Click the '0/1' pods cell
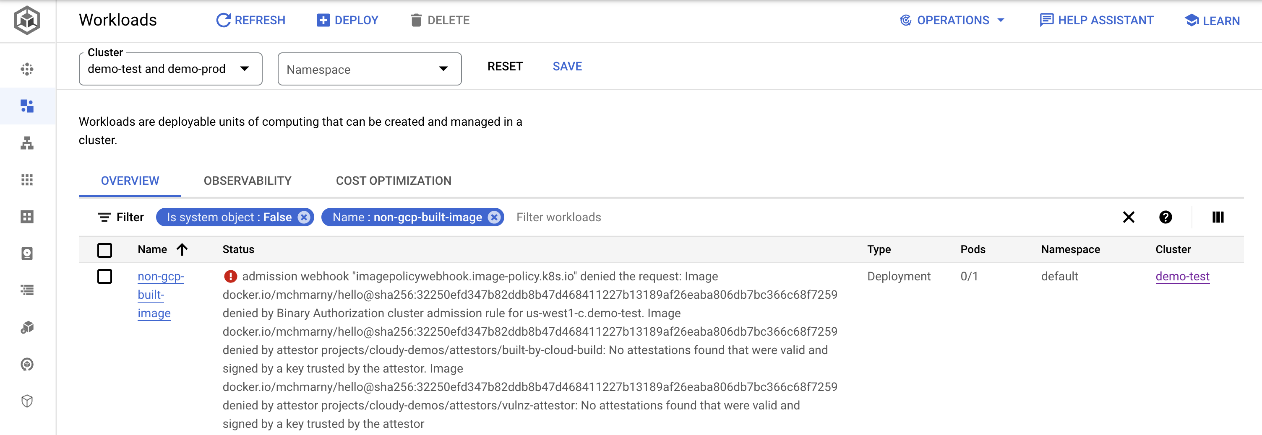Image resolution: width=1262 pixels, height=435 pixels. pos(969,277)
